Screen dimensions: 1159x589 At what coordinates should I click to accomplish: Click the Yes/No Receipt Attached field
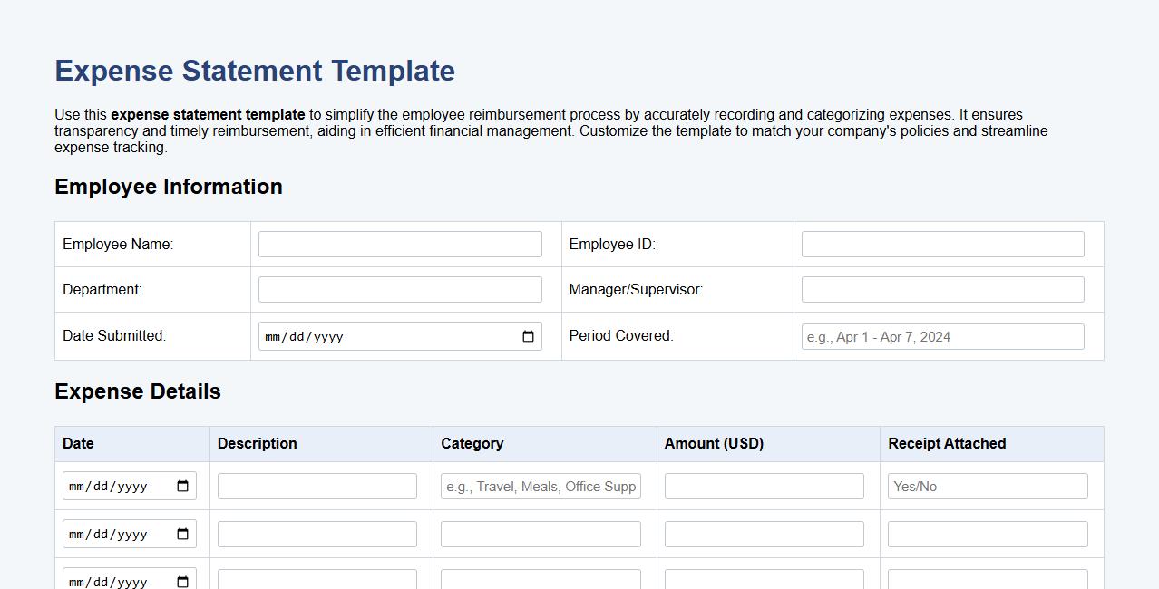pyautogui.click(x=988, y=486)
